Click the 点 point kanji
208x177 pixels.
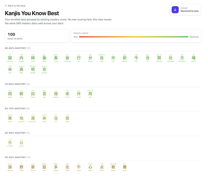[102, 167]
